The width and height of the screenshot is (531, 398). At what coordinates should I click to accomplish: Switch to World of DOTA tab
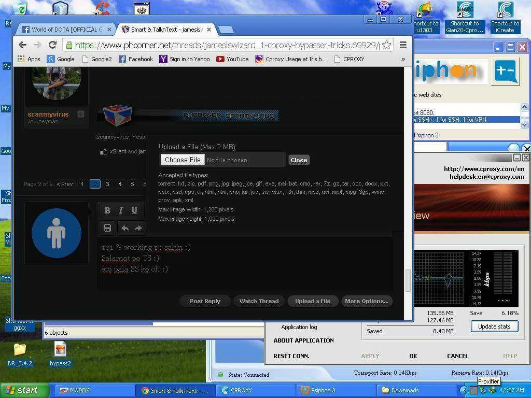(x=67, y=30)
